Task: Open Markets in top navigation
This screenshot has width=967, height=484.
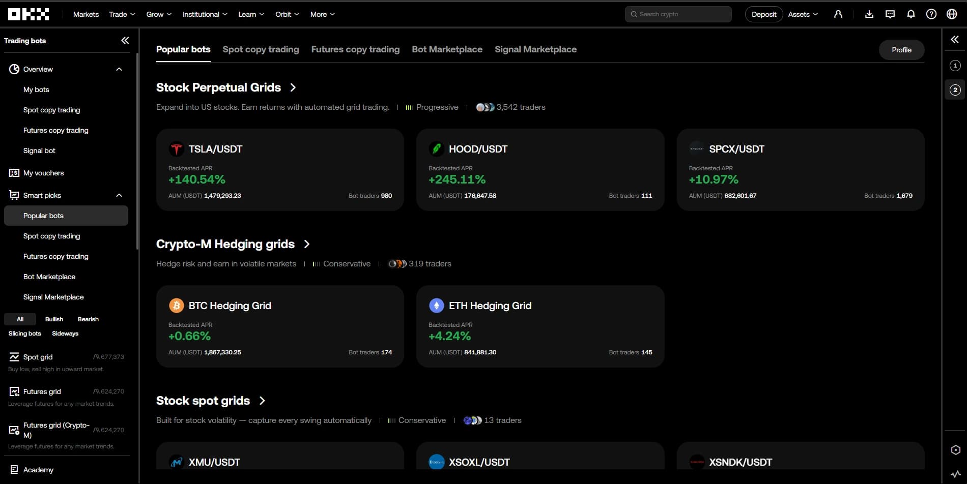Action: 86,14
